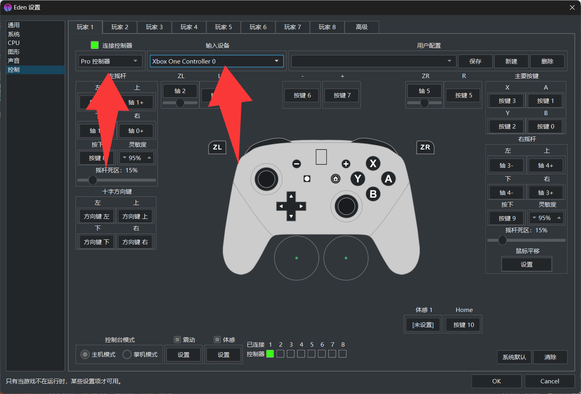581x394 pixels.
Task: Click the minus button on controller image
Action: click(297, 164)
